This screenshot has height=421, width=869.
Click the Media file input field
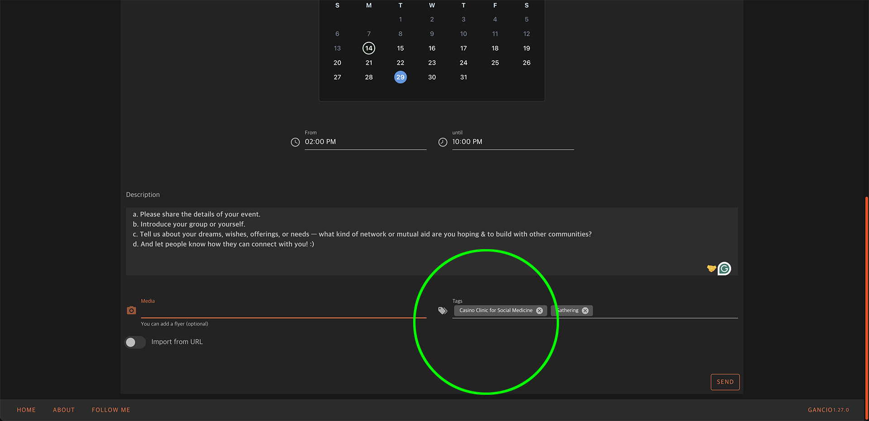pyautogui.click(x=283, y=311)
